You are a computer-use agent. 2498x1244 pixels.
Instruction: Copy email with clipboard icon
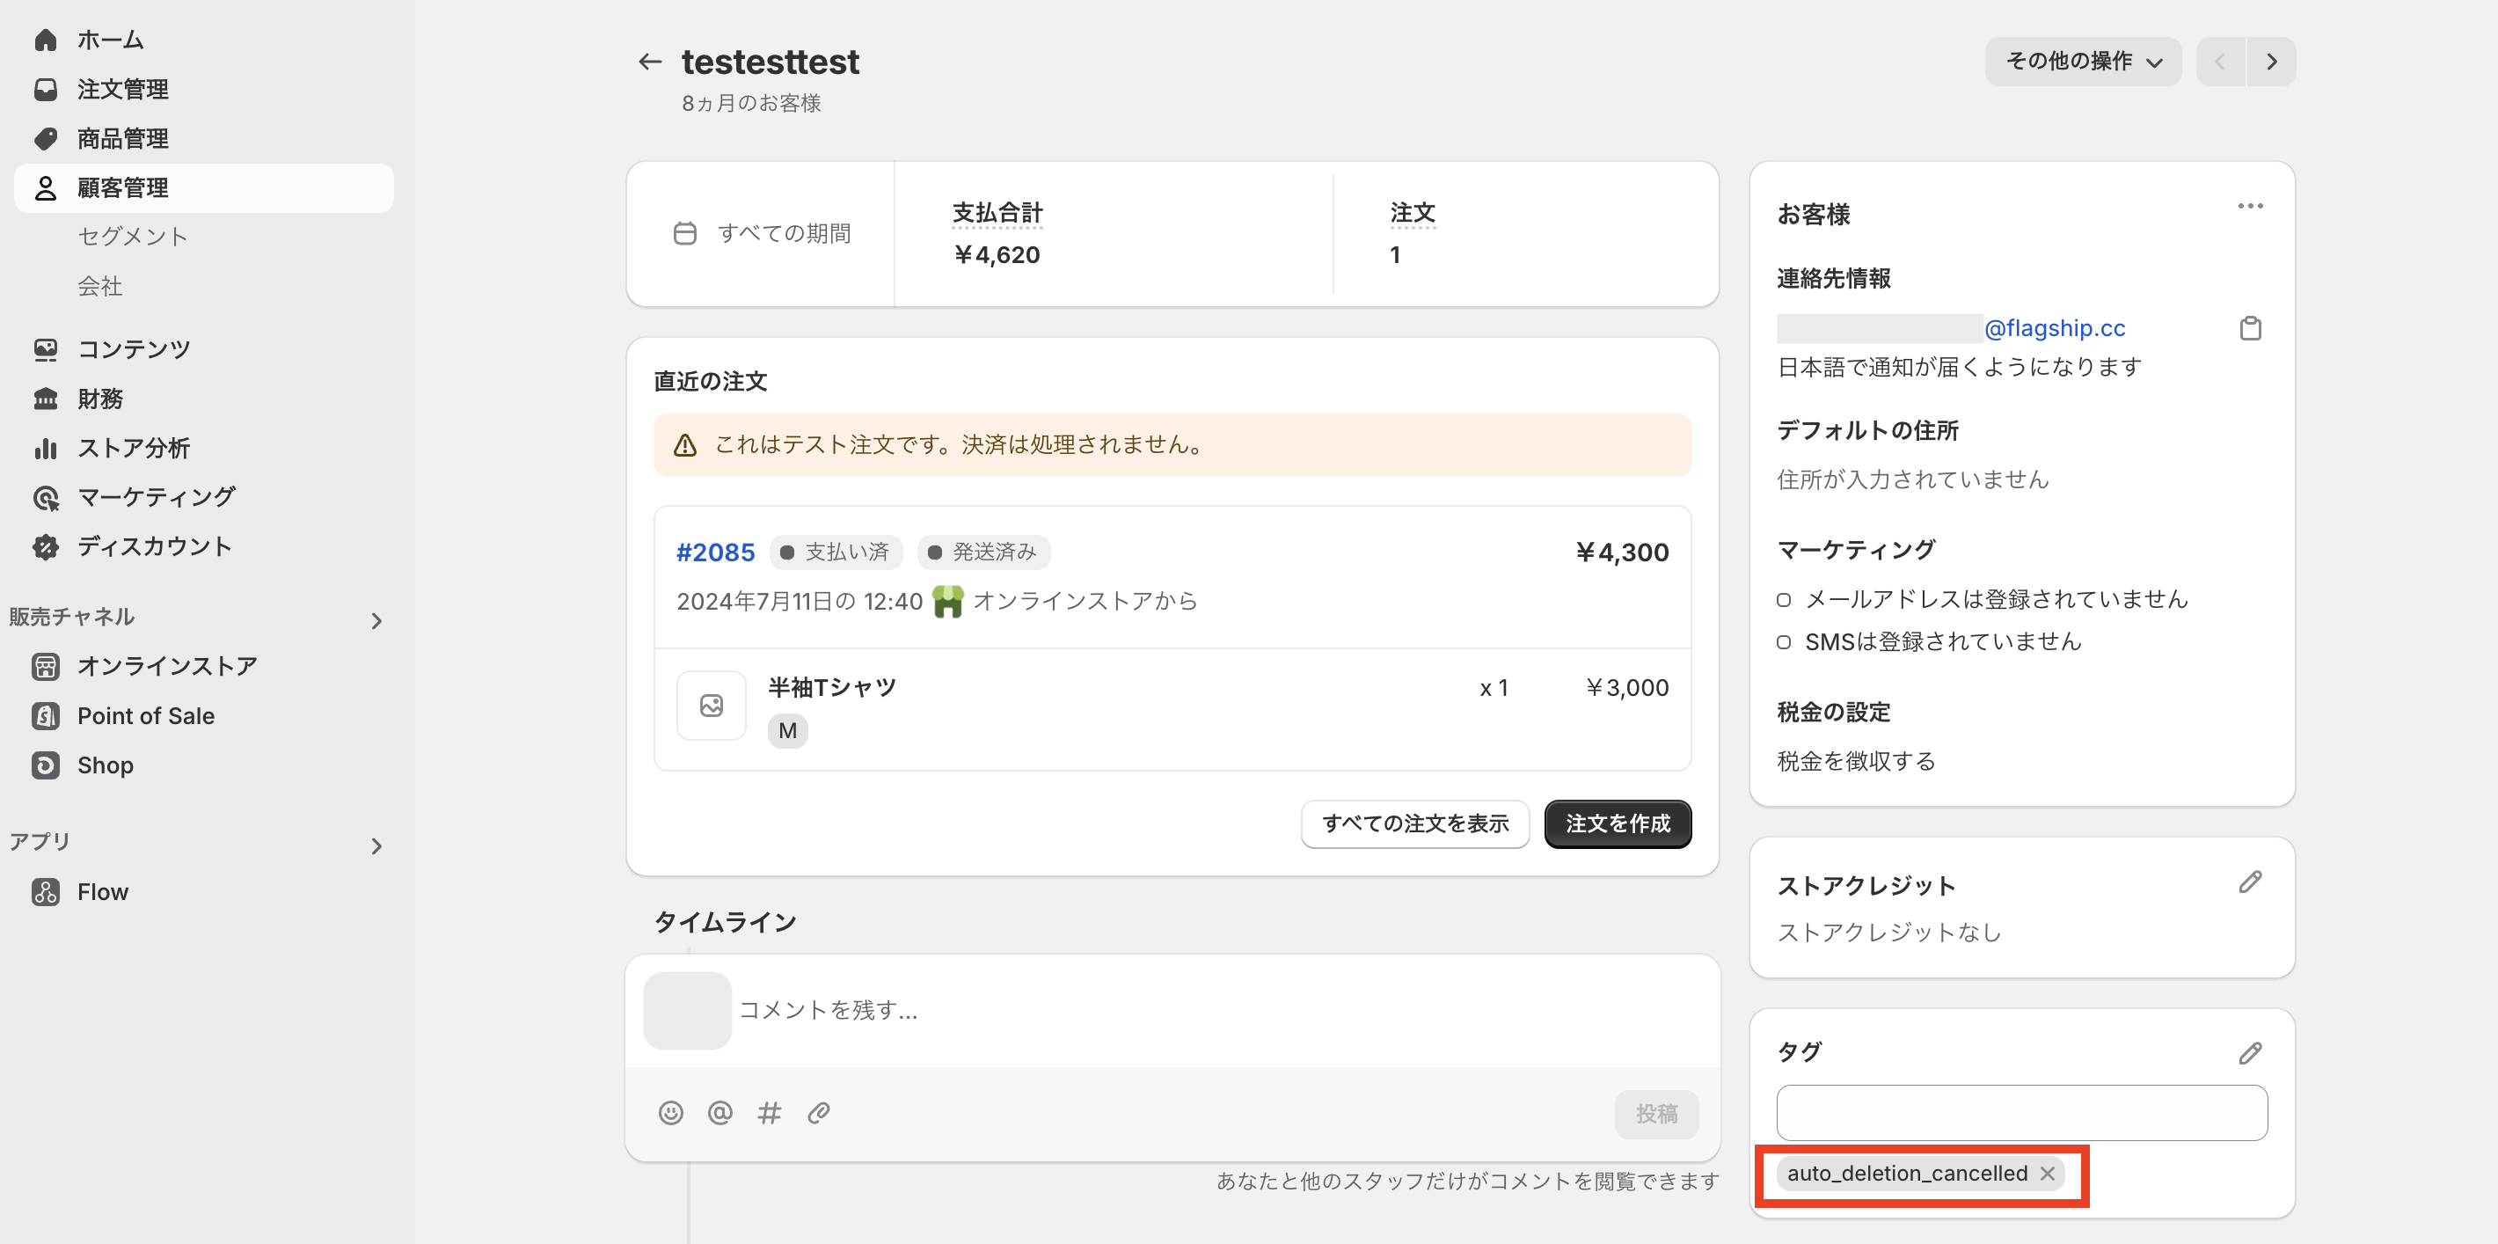tap(2250, 329)
